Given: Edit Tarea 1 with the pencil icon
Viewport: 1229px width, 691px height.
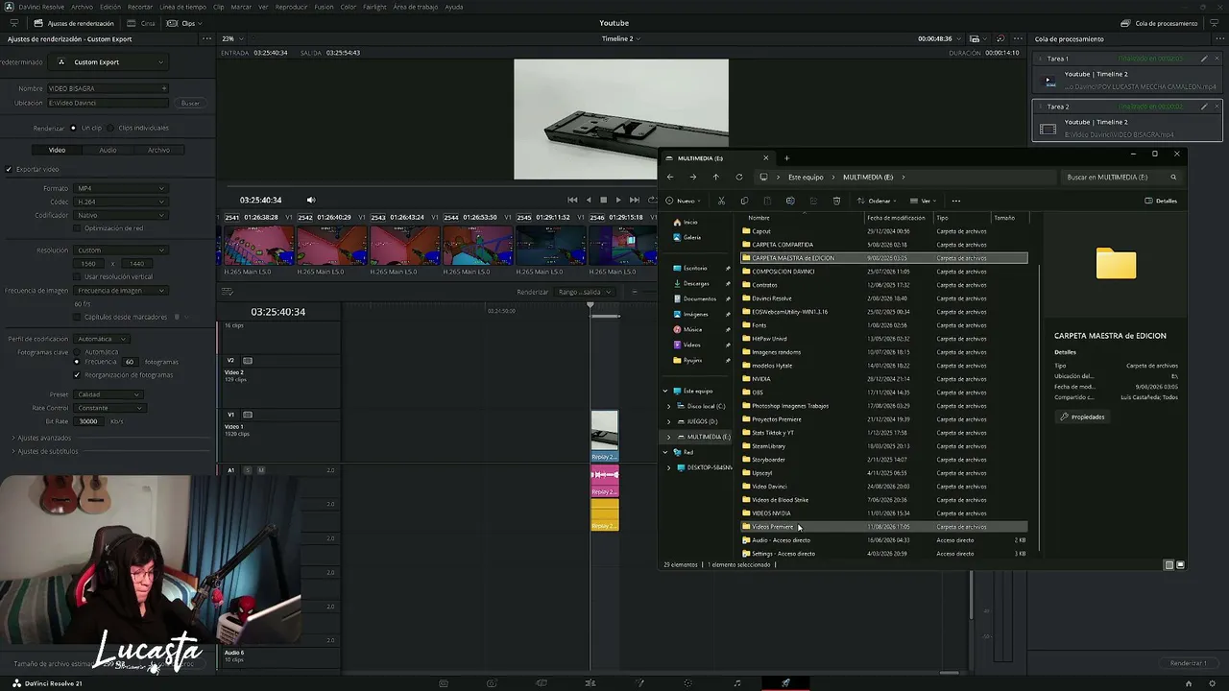Looking at the screenshot, I should [1204, 59].
